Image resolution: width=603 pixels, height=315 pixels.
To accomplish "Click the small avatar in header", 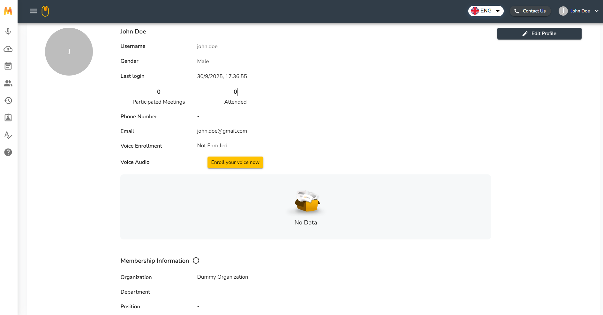I will [x=563, y=11].
